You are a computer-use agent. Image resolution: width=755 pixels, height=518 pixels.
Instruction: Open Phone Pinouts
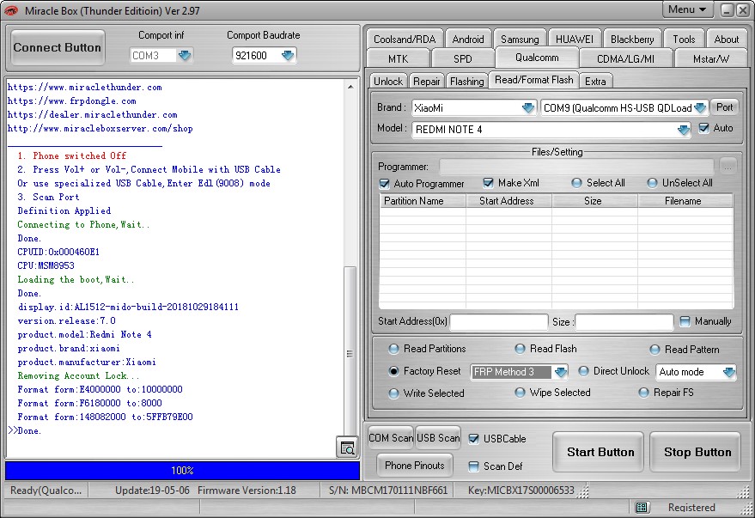click(x=415, y=465)
